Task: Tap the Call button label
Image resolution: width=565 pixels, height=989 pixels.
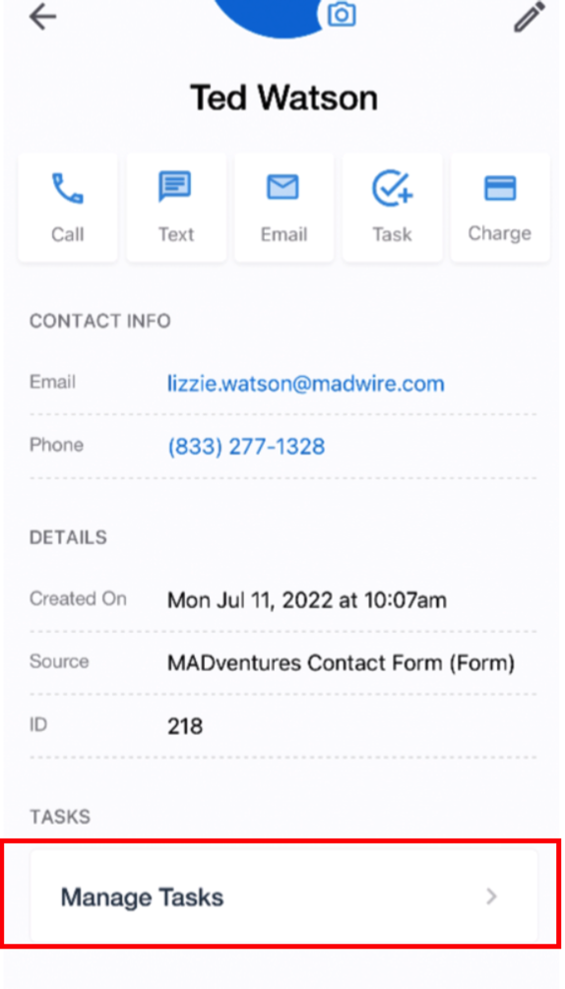Action: point(68,234)
